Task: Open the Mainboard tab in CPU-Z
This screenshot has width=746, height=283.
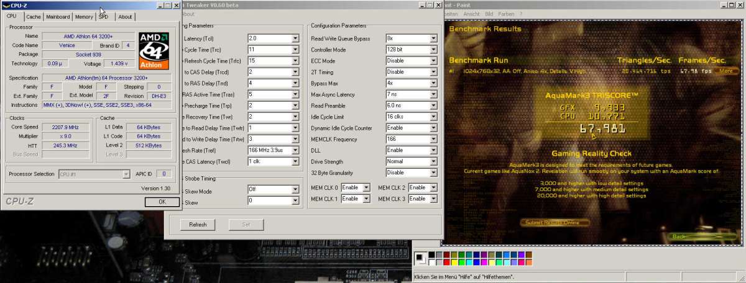Action: pos(58,17)
